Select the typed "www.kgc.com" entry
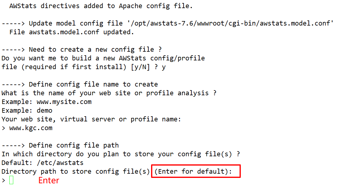This screenshot has width=341, height=186. (31, 128)
